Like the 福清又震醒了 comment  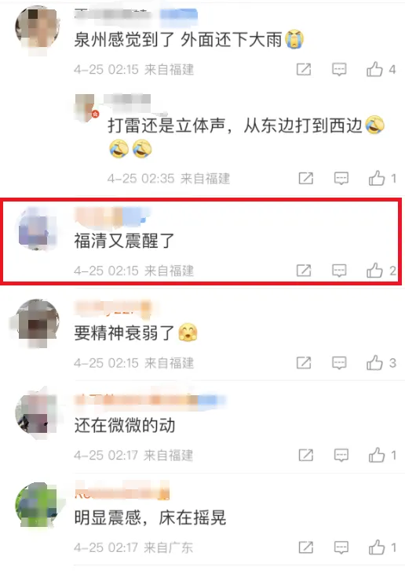pos(374,271)
